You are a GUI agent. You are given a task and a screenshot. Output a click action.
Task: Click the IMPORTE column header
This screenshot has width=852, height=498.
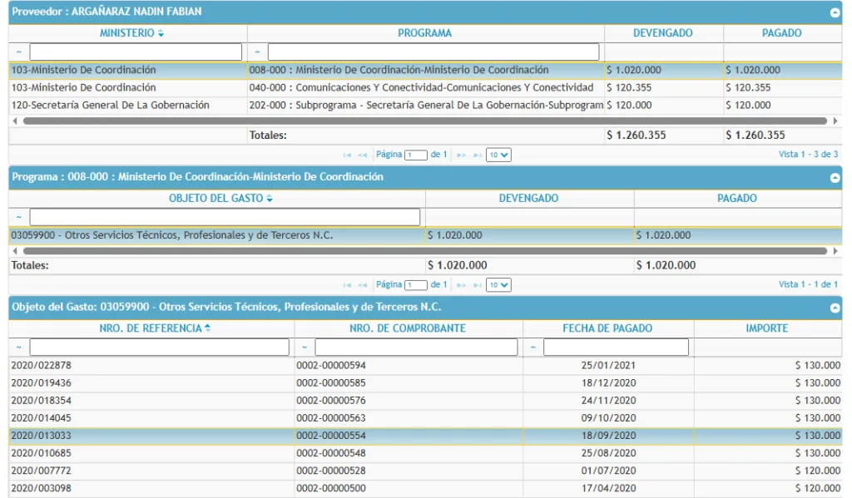point(766,328)
